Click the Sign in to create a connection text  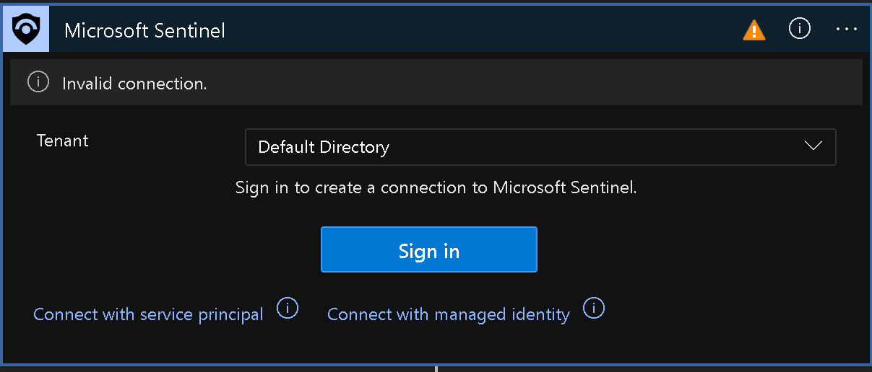click(x=436, y=188)
